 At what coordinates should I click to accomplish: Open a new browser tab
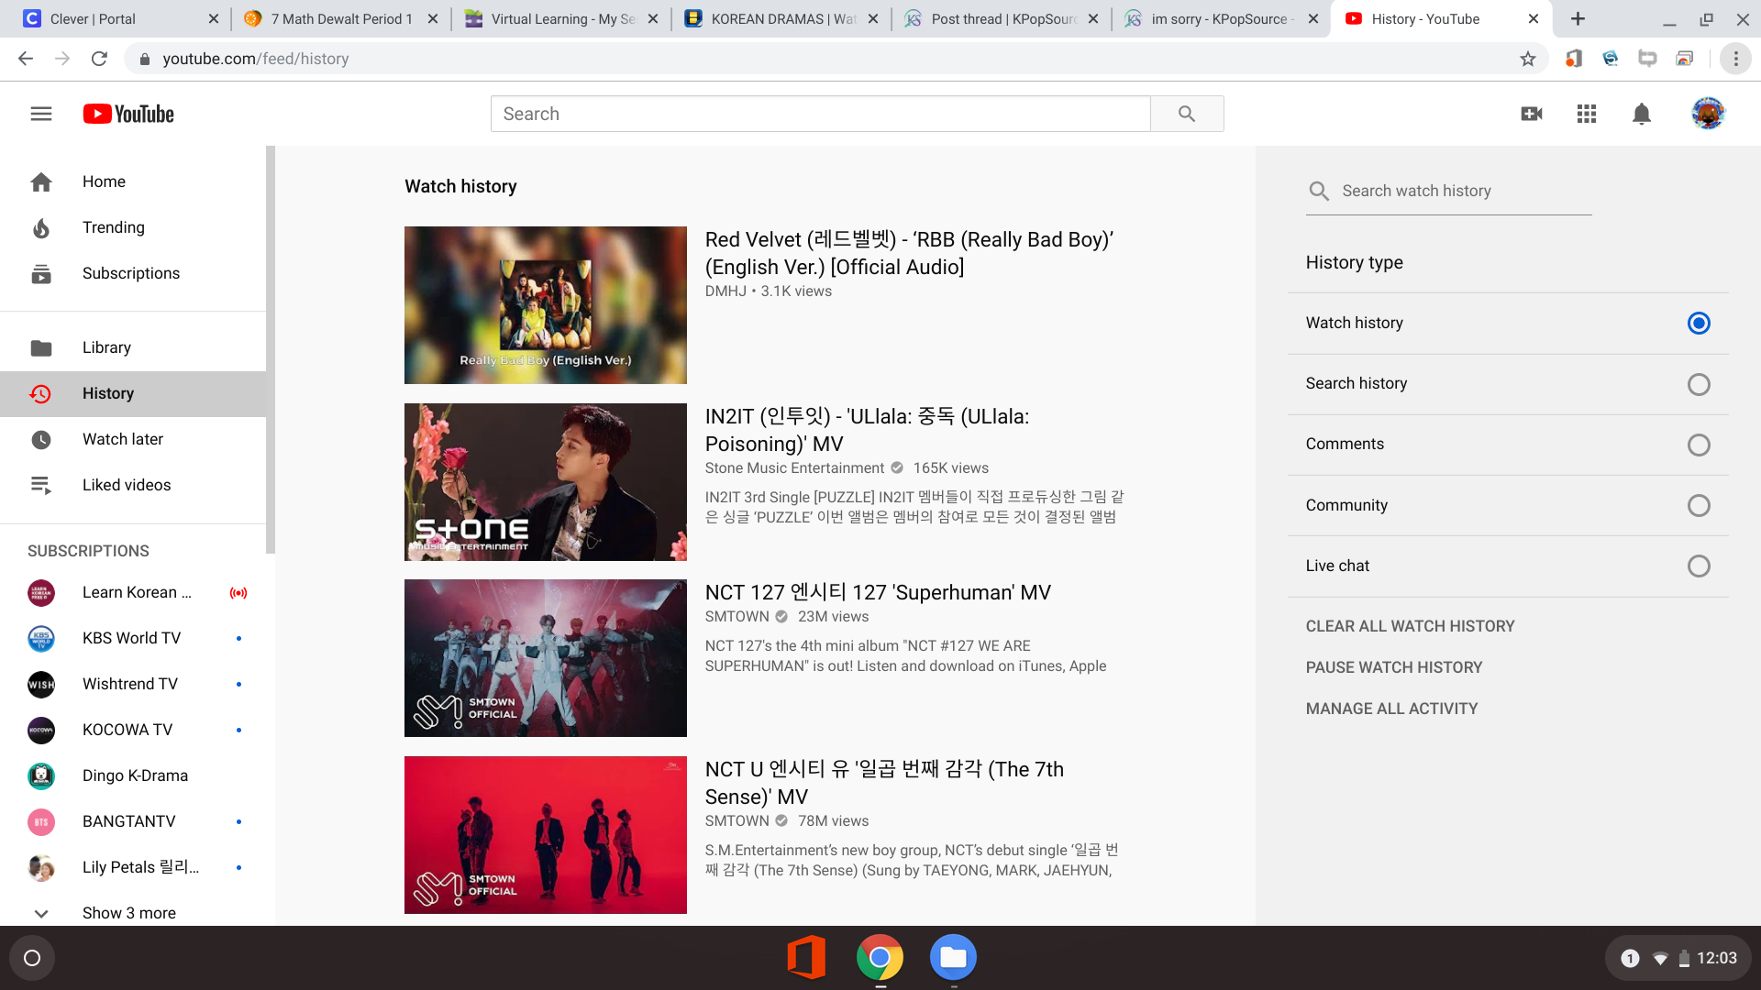click(1578, 18)
